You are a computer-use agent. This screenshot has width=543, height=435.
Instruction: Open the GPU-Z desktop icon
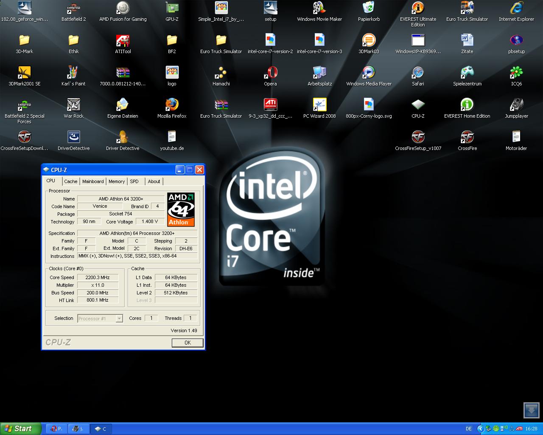point(172,11)
